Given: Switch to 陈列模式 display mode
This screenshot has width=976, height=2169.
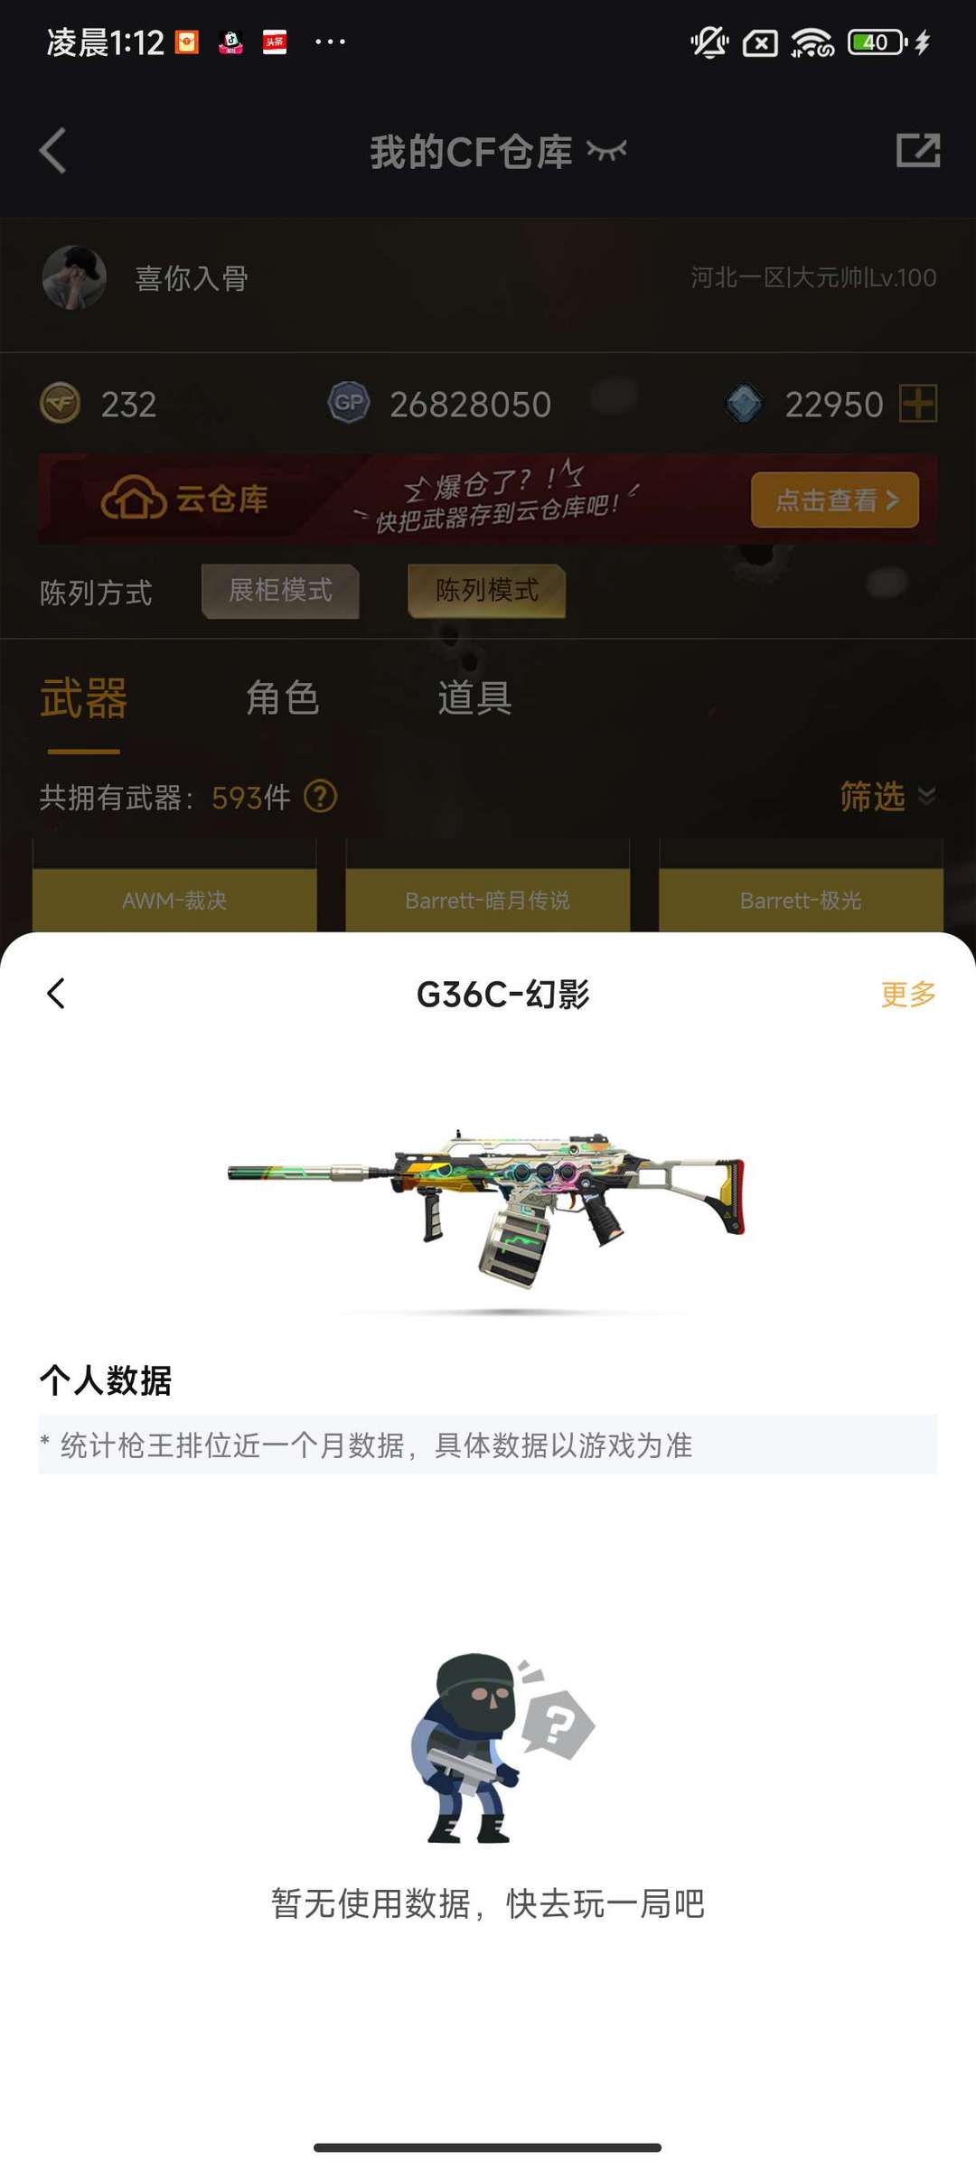Looking at the screenshot, I should pos(487,591).
